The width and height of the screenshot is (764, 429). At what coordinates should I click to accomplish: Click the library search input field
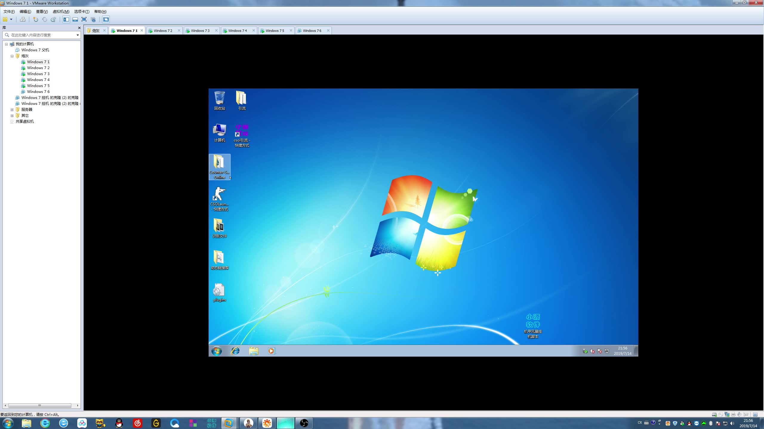[x=42, y=35]
